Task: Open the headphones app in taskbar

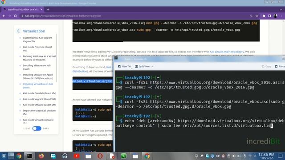Action: 65,156
